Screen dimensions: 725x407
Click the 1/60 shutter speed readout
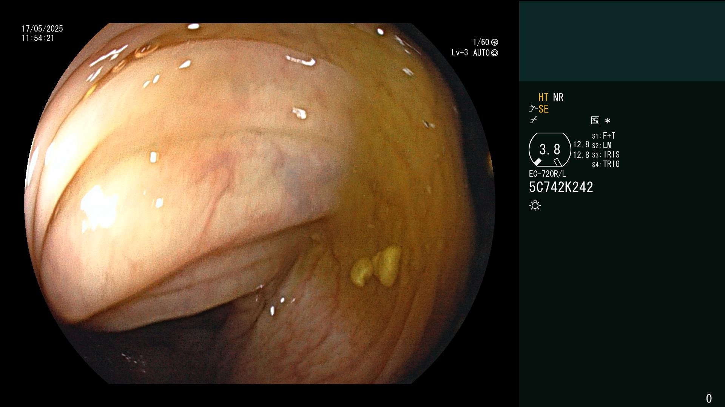tap(481, 42)
